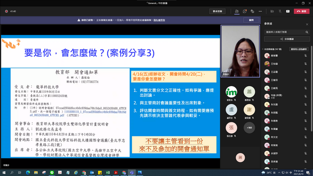Click the 蕭 participant avatar circle

click(249, 92)
